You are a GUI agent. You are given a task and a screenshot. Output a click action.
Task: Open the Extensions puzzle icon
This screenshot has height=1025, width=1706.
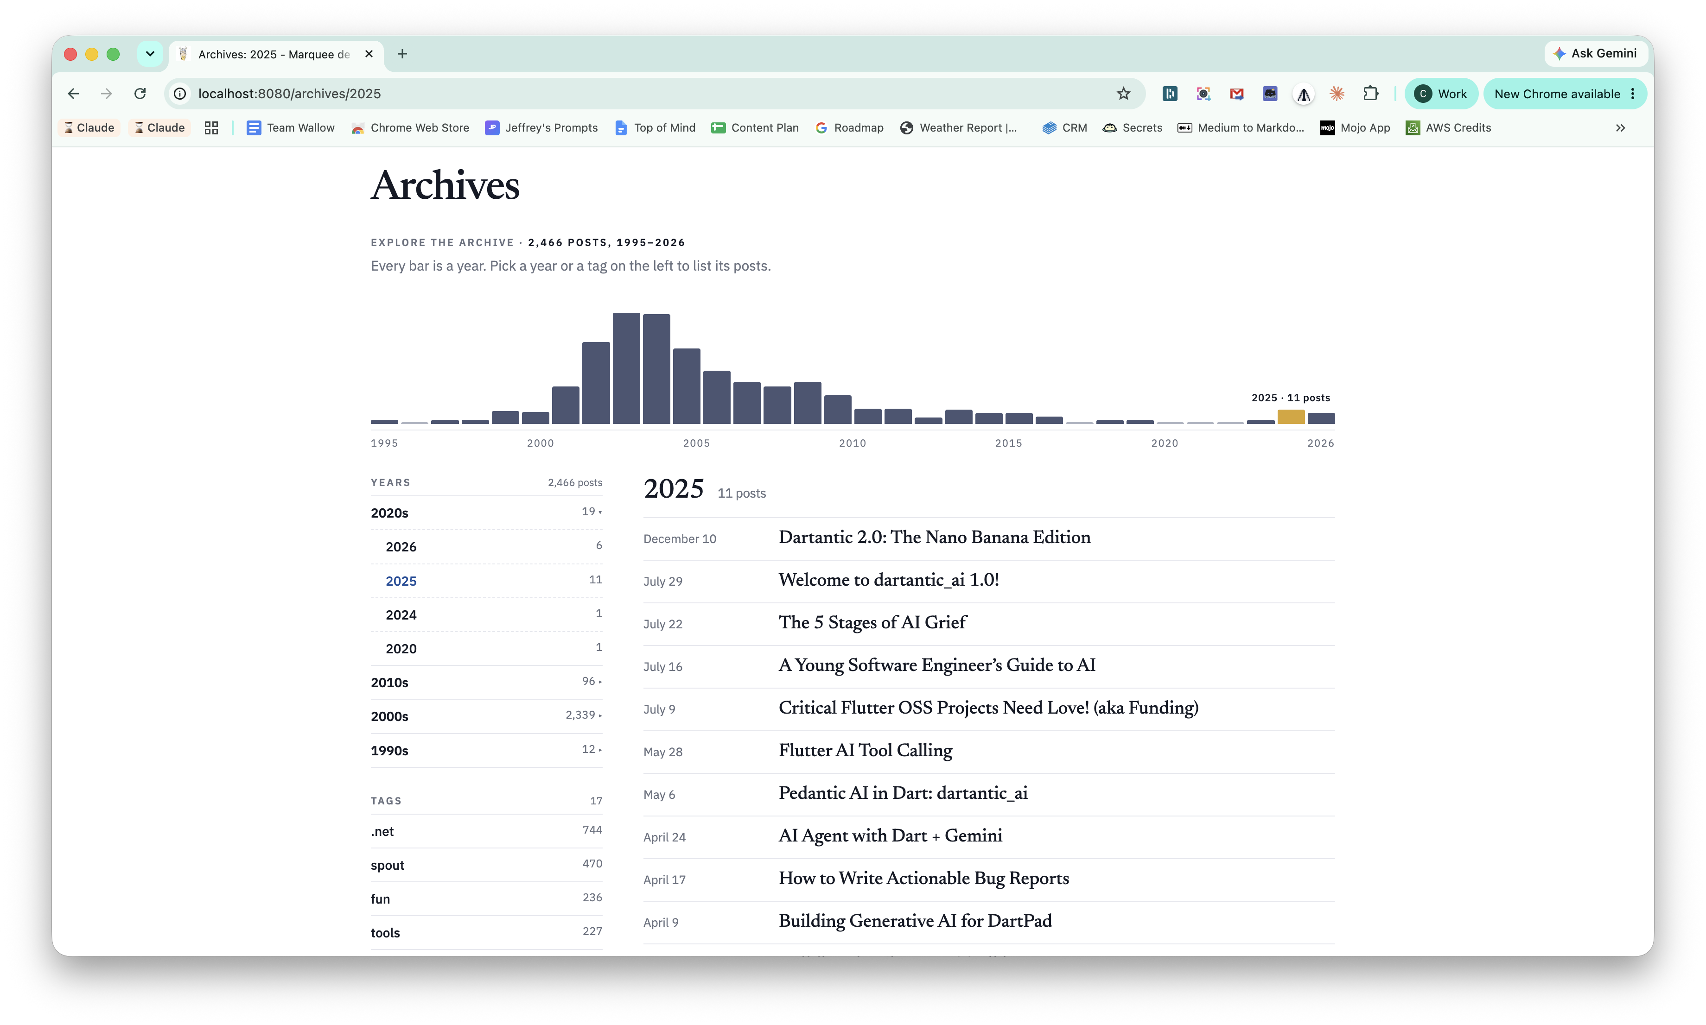(1370, 93)
